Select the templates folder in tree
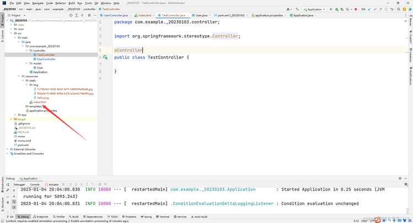 tap(36, 106)
